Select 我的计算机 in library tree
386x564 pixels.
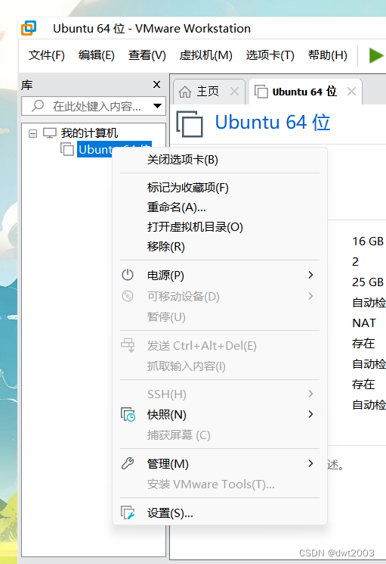[89, 133]
